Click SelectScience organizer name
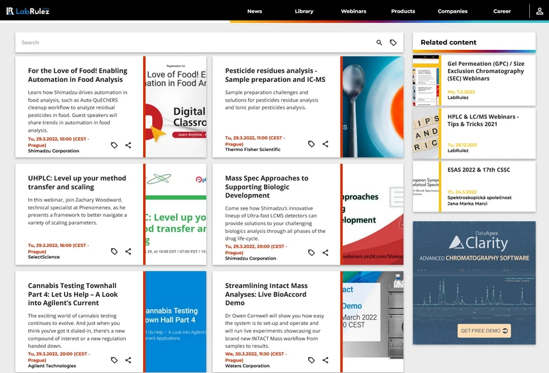Screen dimensions: 549x373 43,257
